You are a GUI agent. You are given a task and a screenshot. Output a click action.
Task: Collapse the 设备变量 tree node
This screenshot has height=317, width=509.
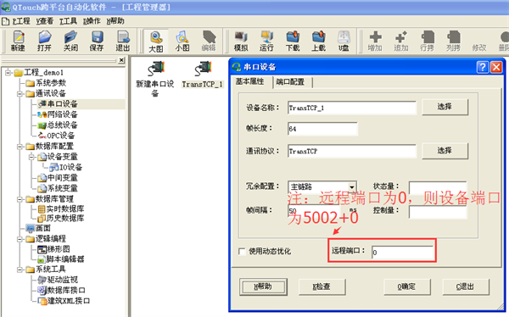pyautogui.click(x=31, y=157)
